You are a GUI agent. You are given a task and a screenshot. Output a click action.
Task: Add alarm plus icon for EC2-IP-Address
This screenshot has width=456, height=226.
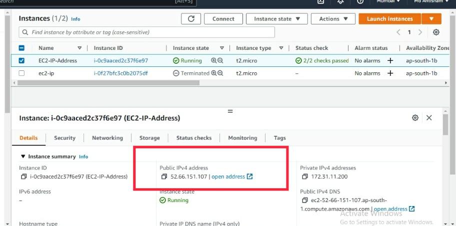pos(390,61)
